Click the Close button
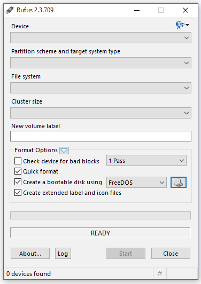 coord(171,254)
